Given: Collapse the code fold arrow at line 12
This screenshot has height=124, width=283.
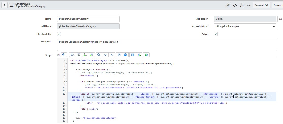Looking at the screenshot, I should tap(66, 94).
